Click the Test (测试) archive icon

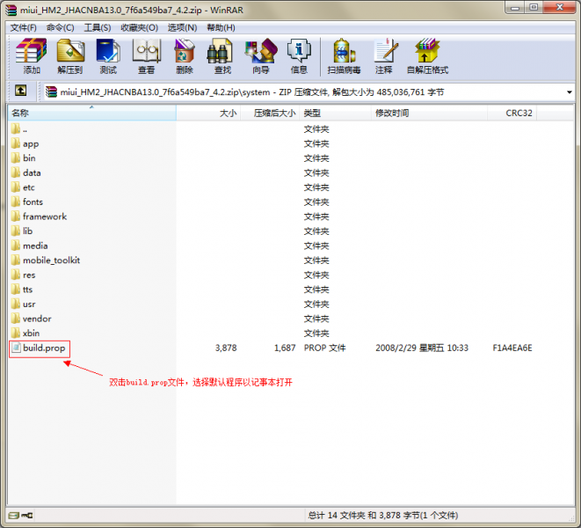108,55
